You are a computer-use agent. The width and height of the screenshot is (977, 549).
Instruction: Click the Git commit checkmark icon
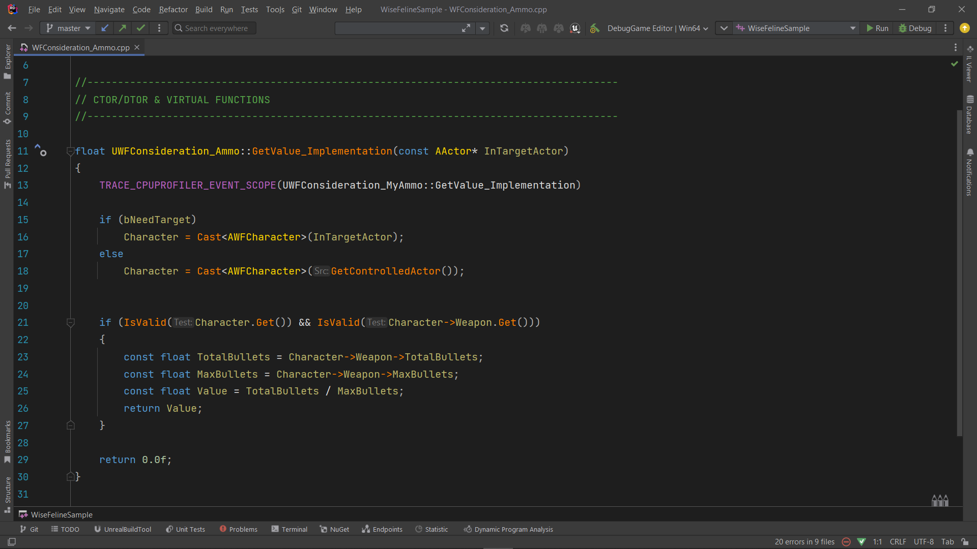coord(141,28)
